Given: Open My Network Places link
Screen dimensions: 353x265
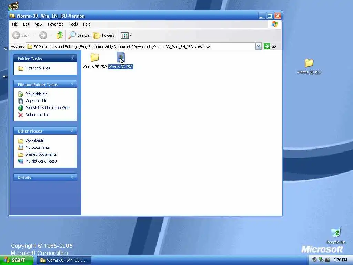Looking at the screenshot, I should coord(41,161).
